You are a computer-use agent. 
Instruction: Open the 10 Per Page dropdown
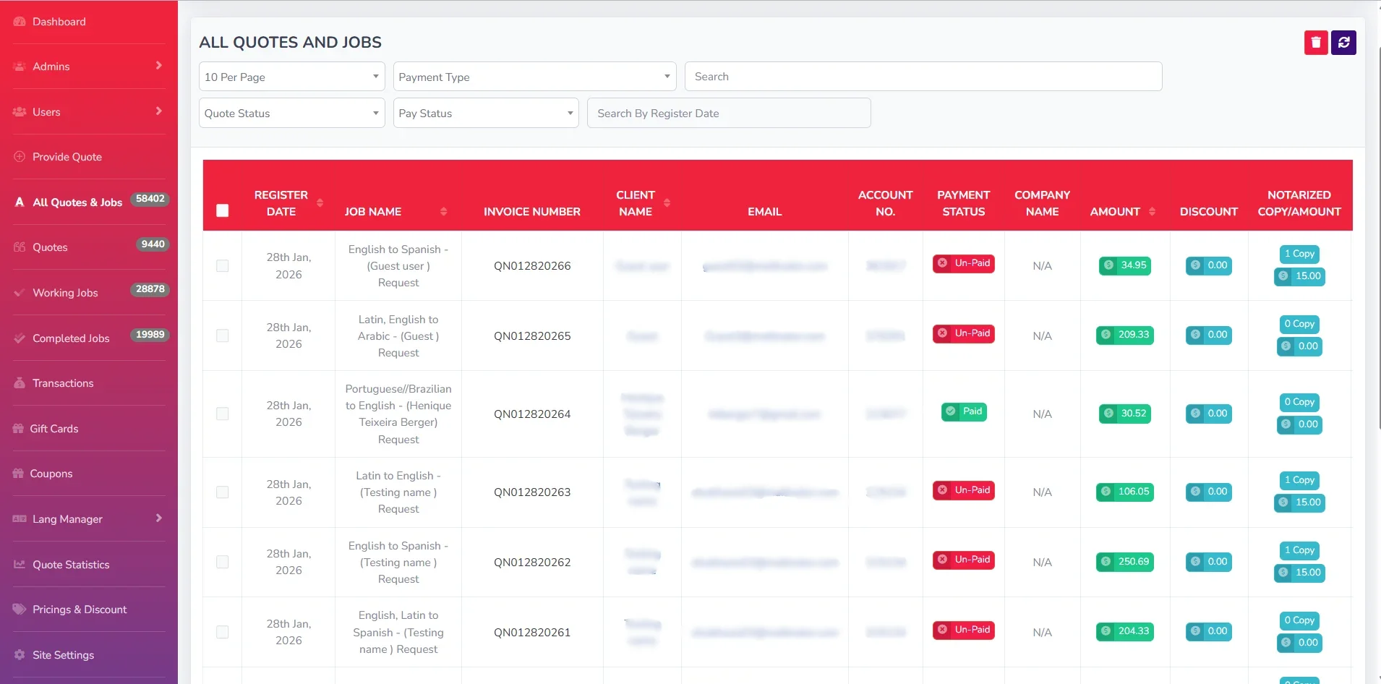[291, 77]
